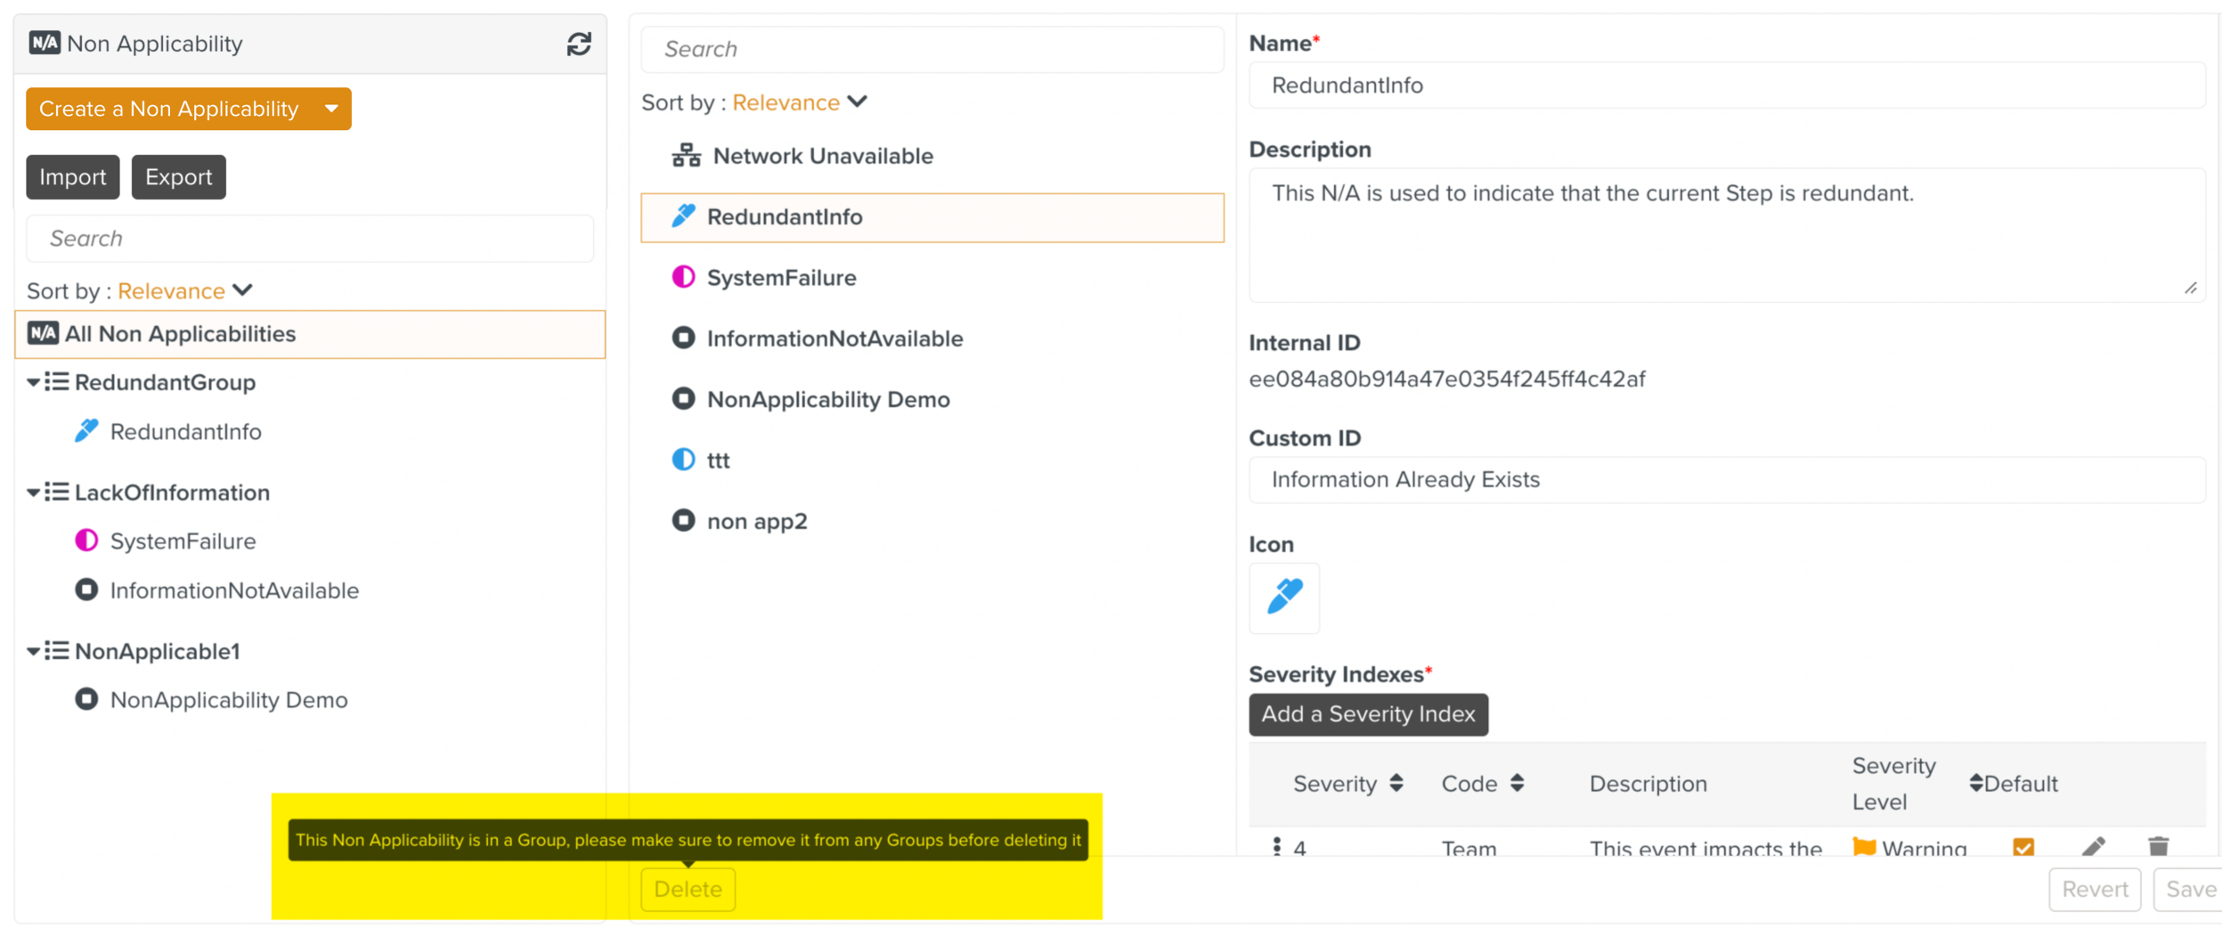Select NonApplicability Demo under NonApplicable1 group

[x=228, y=700]
